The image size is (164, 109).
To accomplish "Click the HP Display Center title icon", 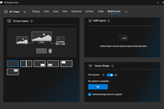I will coord(1,3).
